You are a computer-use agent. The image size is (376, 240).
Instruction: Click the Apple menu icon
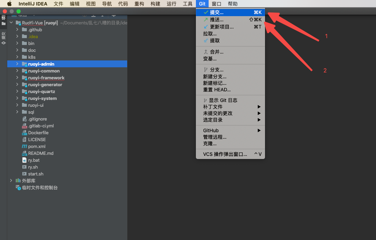point(9,4)
